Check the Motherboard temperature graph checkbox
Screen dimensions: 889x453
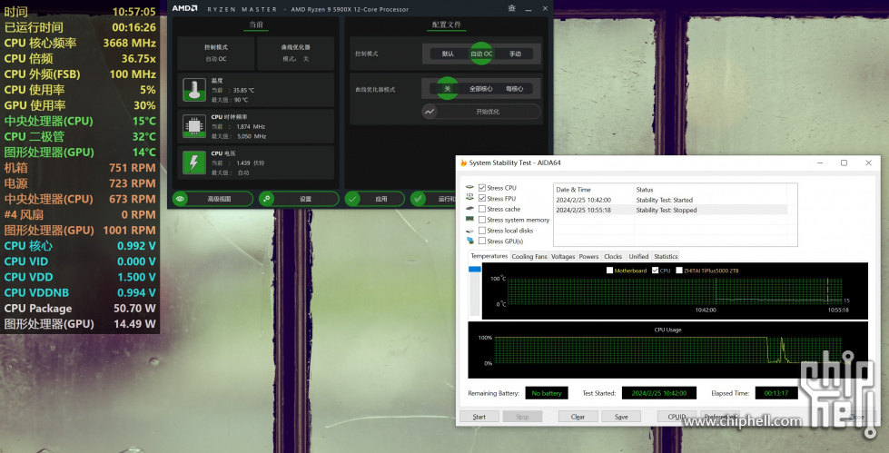609,271
